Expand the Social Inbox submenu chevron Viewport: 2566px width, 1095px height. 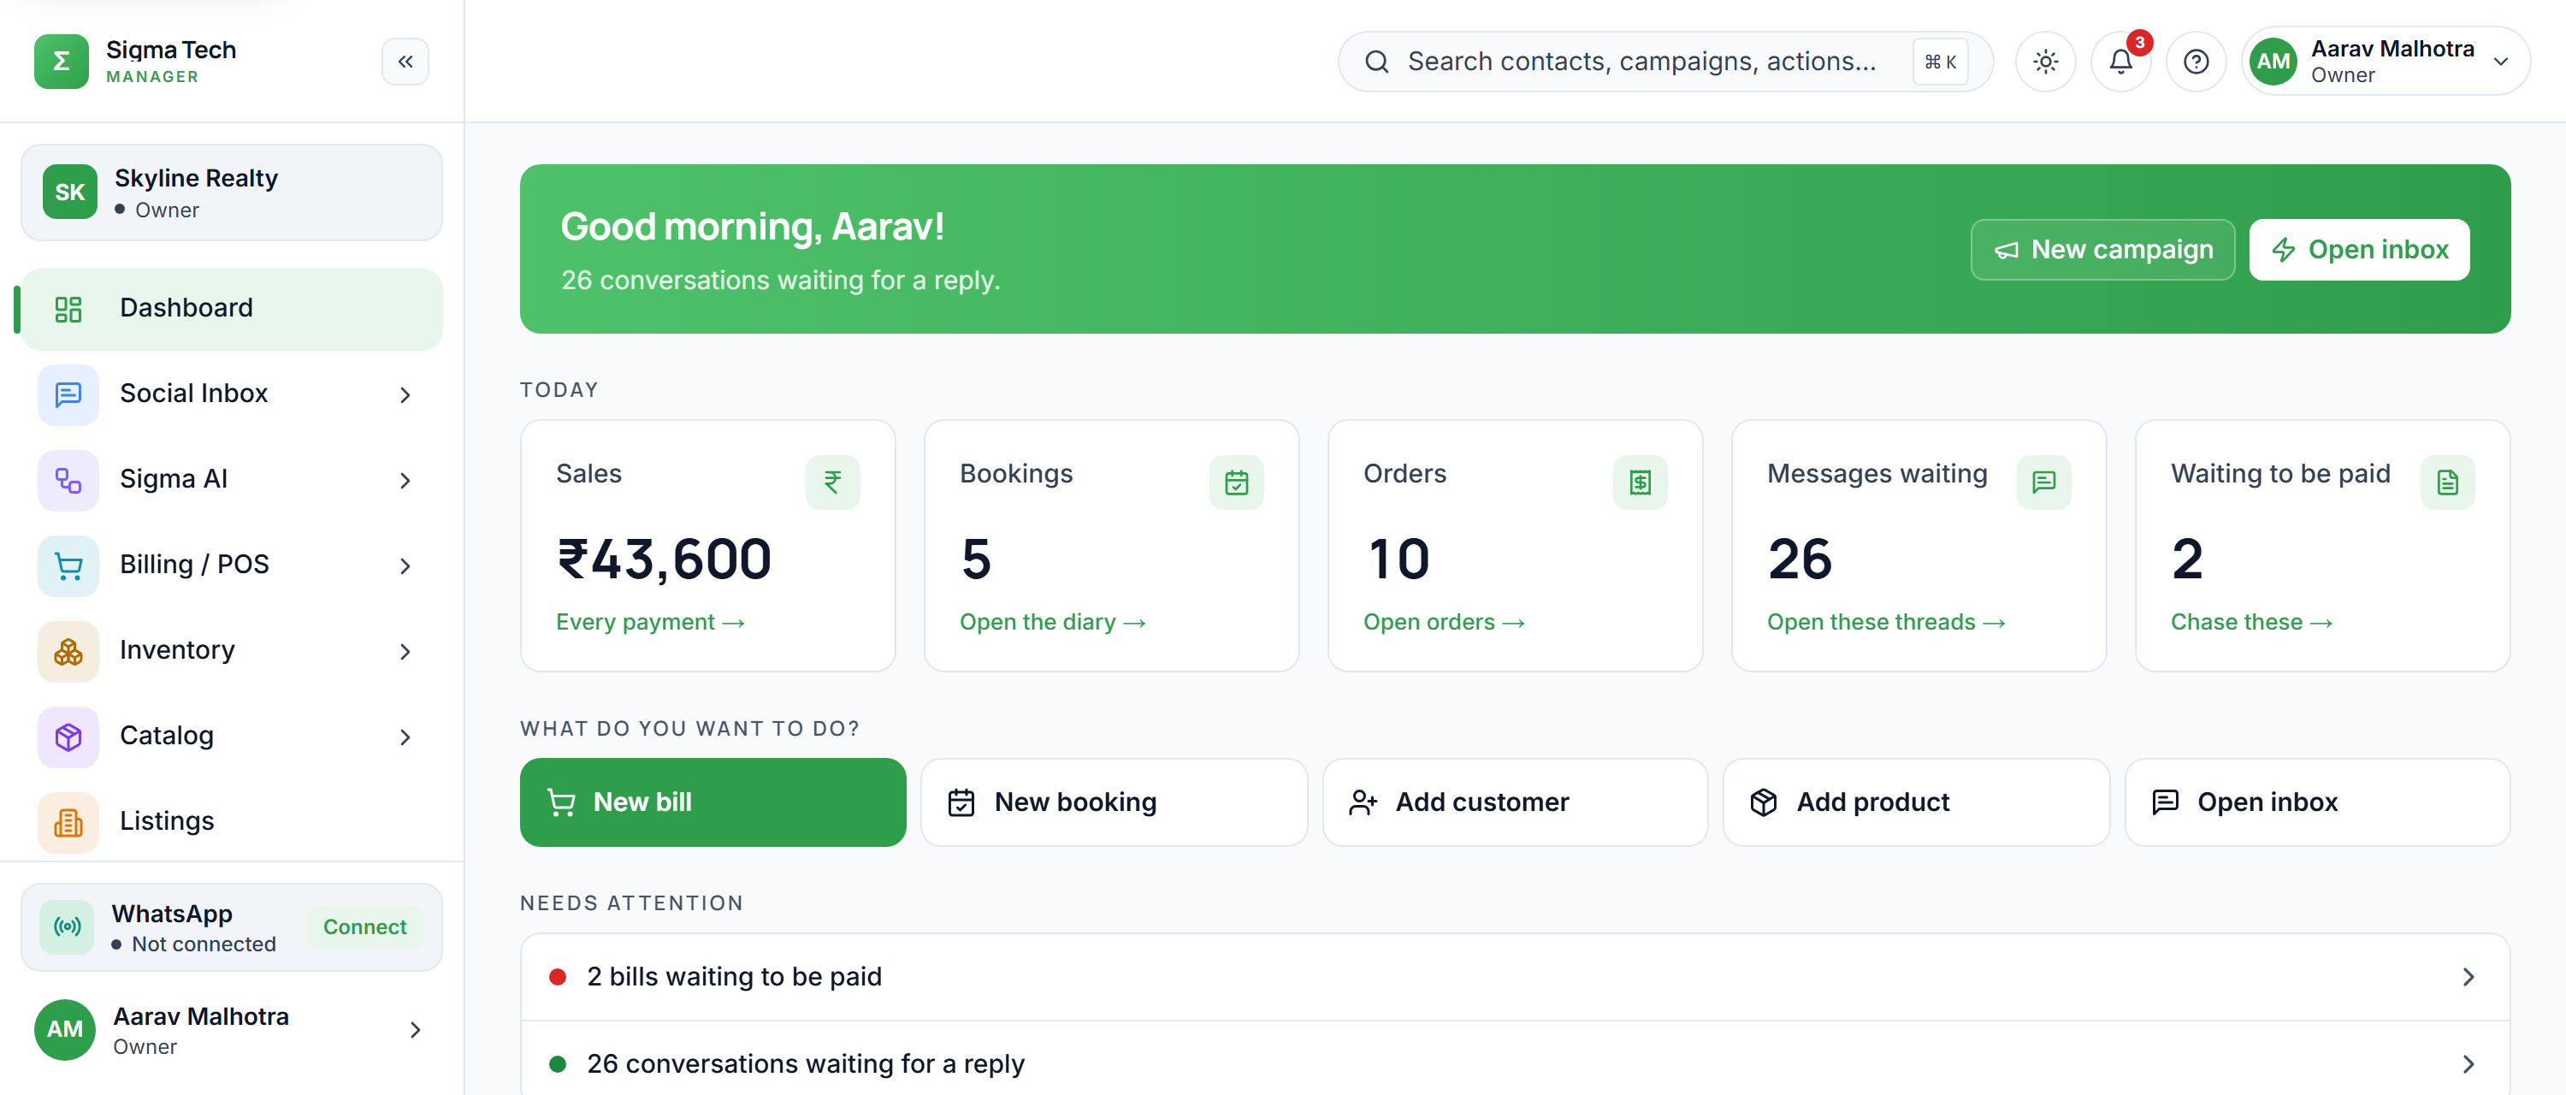(x=405, y=394)
